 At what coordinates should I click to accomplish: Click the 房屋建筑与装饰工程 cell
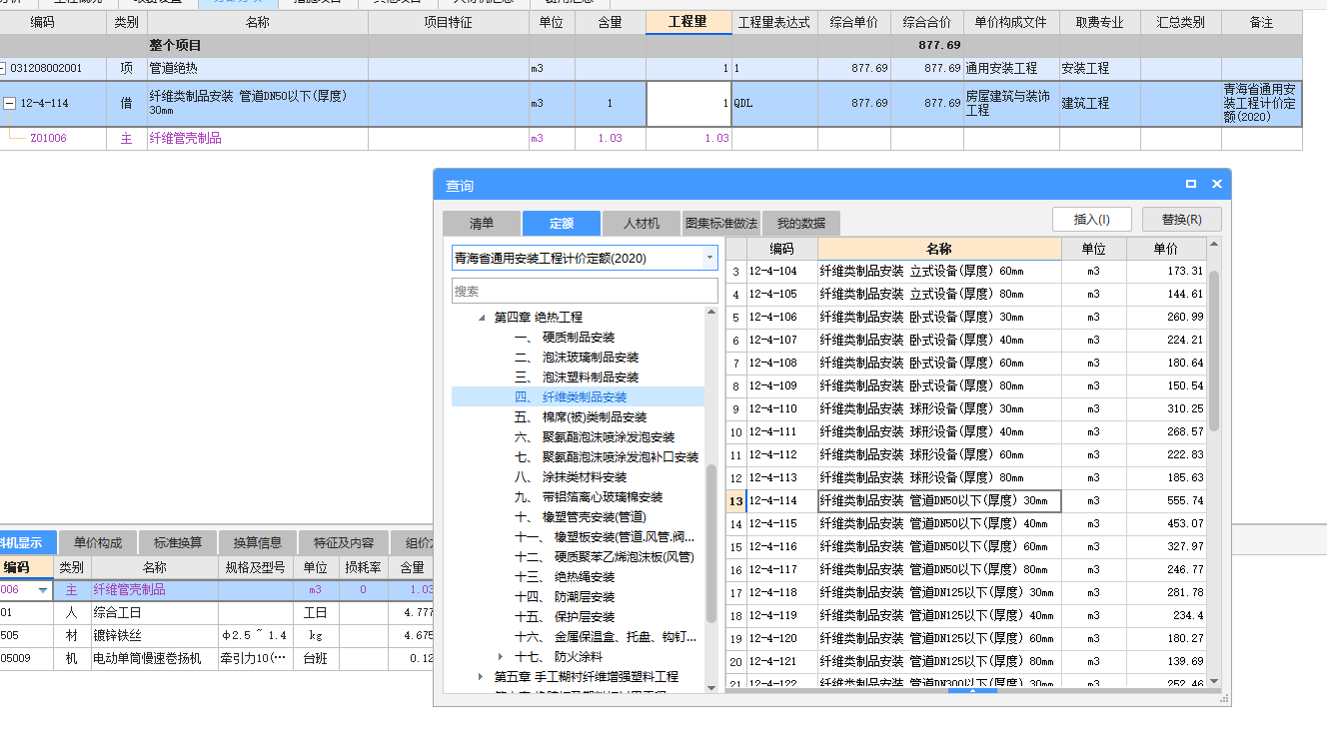click(x=1010, y=104)
